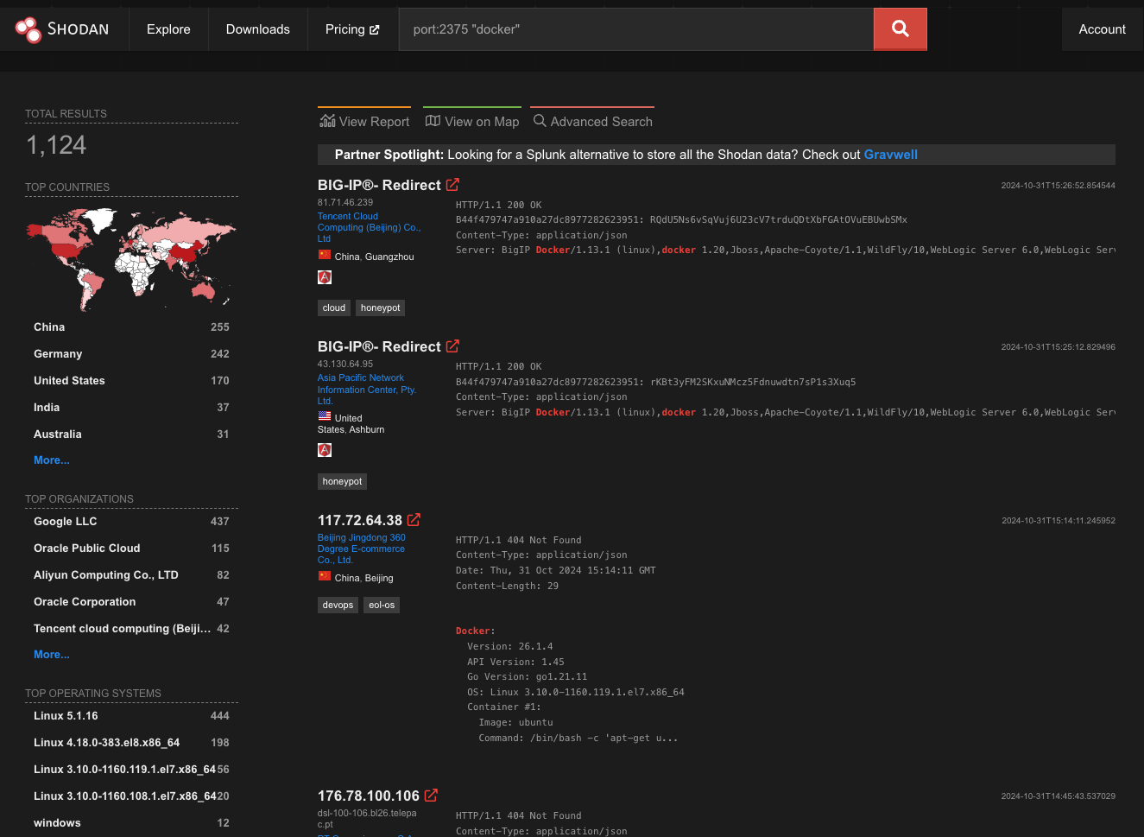Click the 43.130.64.95 IP address text
Screen dimensions: 1144x837
click(x=345, y=364)
